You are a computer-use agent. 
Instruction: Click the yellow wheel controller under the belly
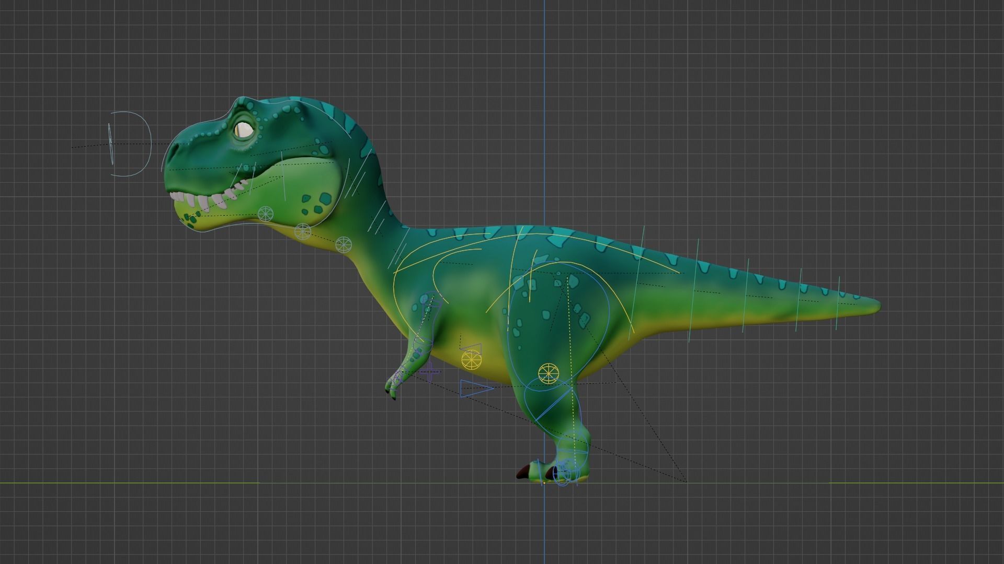point(471,359)
